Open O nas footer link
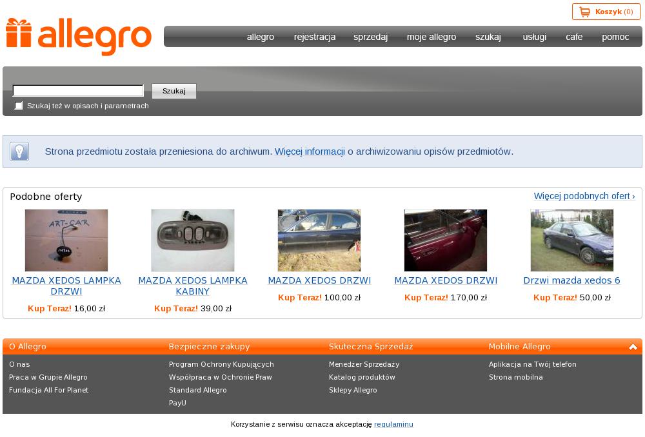645x437 pixels. [19, 364]
